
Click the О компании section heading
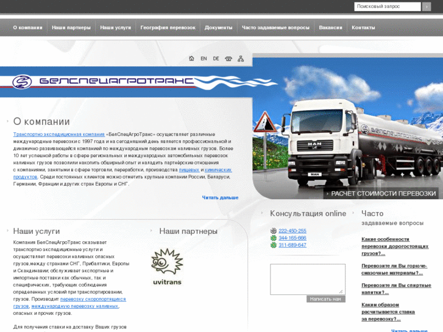[41, 121]
